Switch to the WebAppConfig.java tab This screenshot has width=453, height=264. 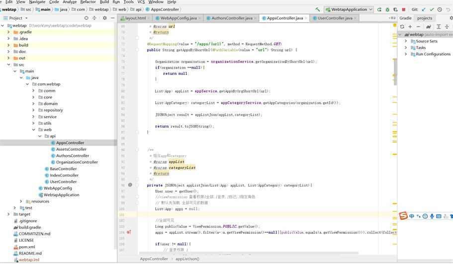coord(179,18)
